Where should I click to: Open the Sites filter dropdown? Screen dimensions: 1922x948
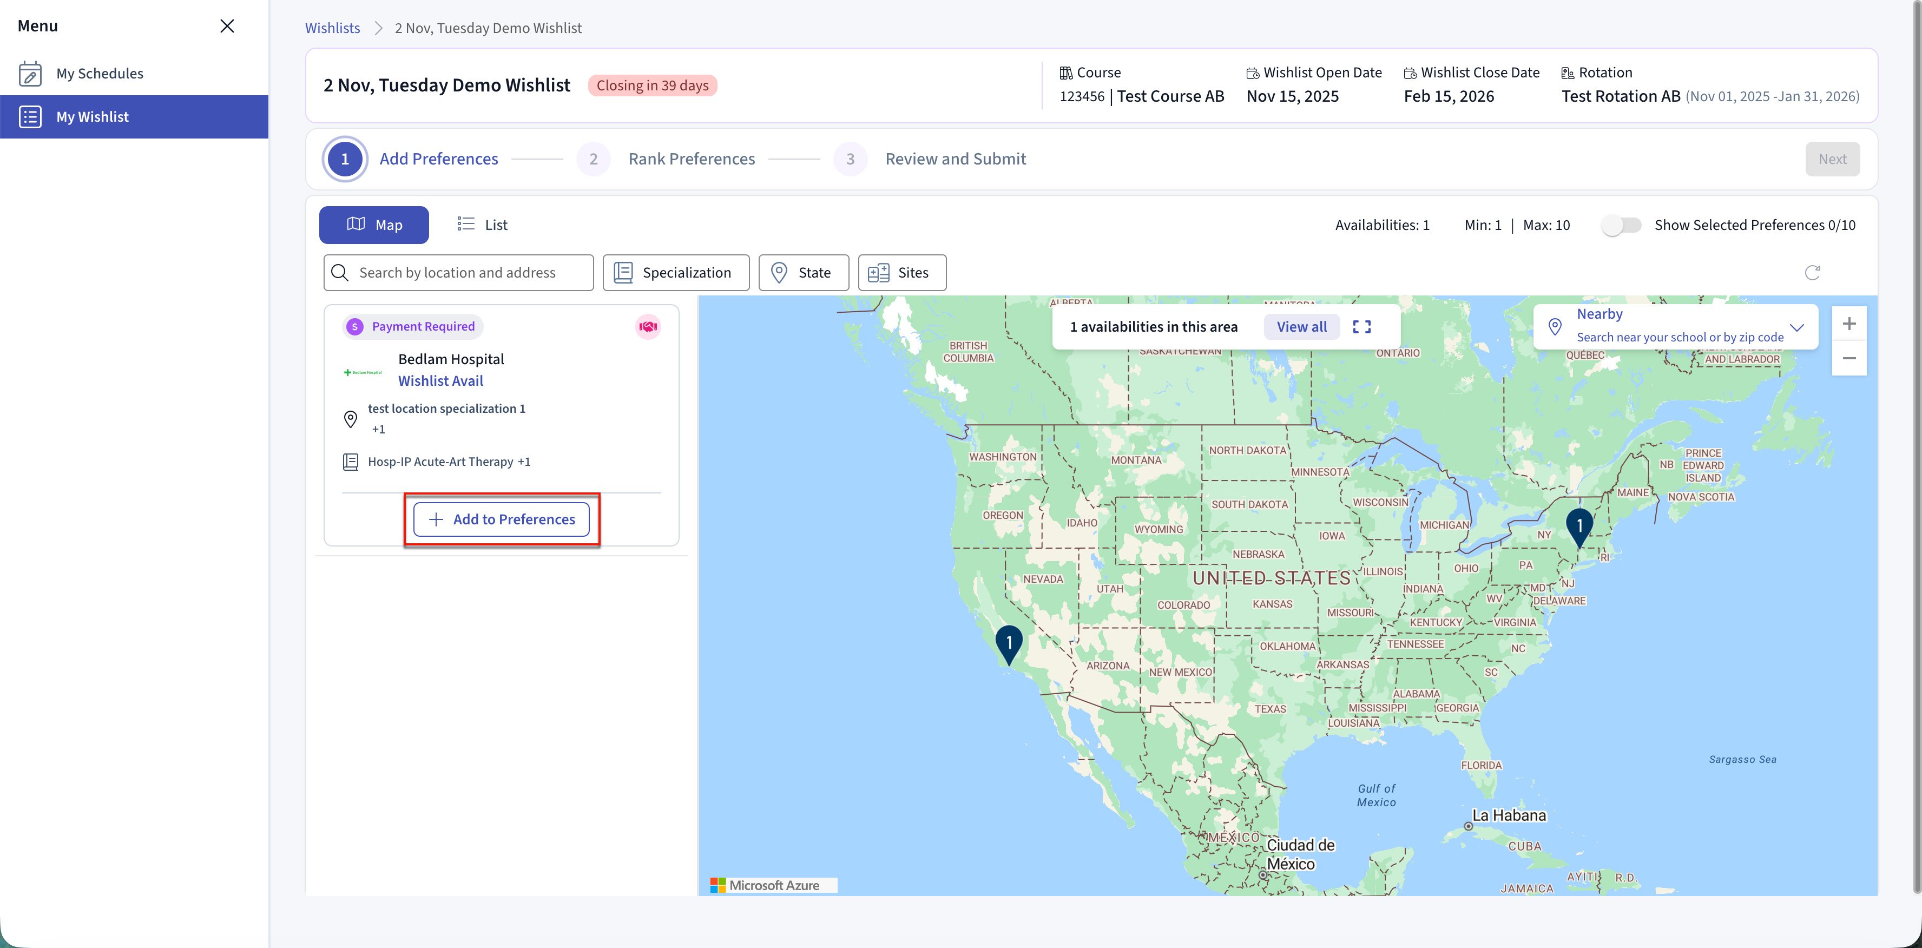901,273
